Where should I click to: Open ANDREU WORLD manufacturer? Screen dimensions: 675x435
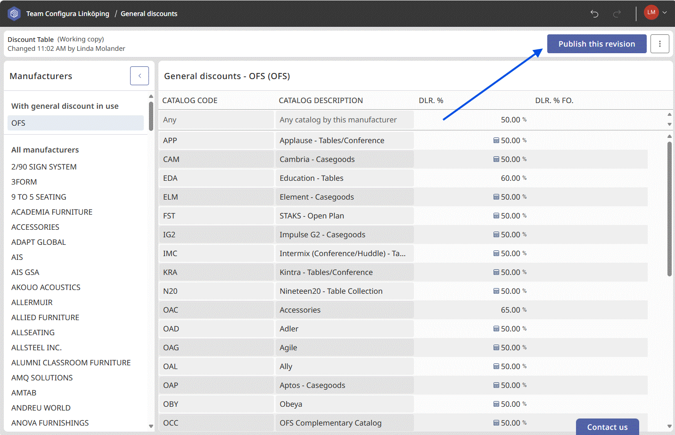pos(41,408)
